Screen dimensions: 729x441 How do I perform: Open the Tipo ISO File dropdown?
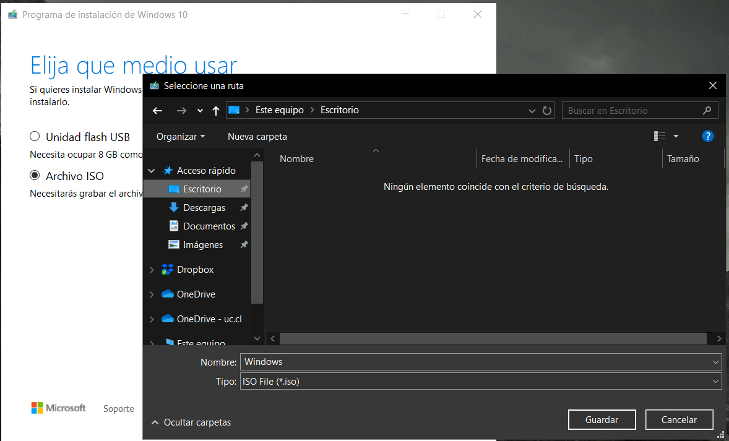(481, 382)
